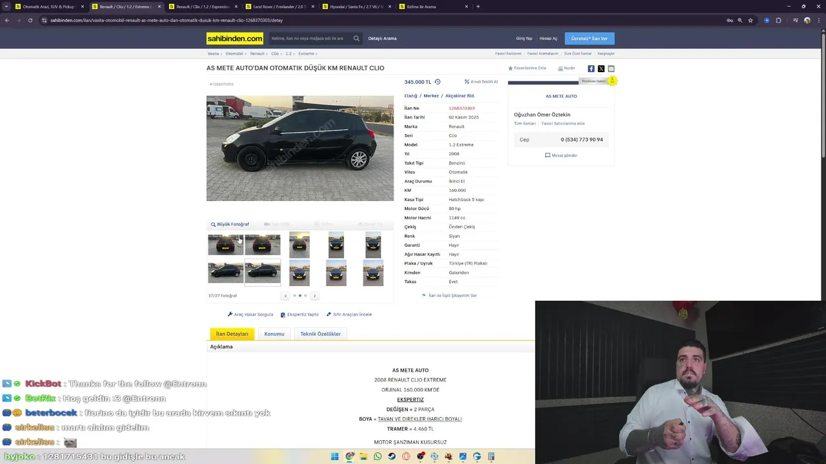This screenshot has height=464, width=826.
Task: Switch to the Otomatik Arazi, SUV & Pickup tab
Action: click(49, 6)
